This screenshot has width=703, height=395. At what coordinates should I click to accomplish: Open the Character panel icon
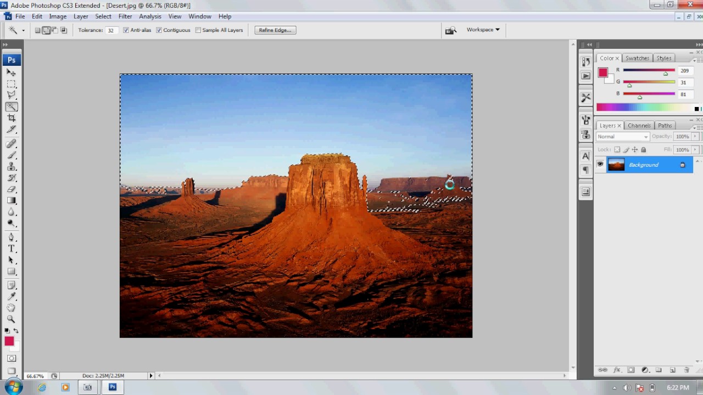tap(586, 156)
